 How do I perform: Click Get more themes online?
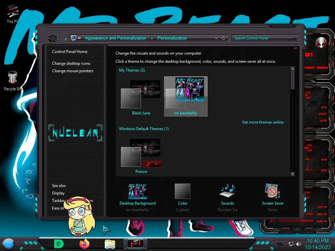pyautogui.click(x=263, y=122)
